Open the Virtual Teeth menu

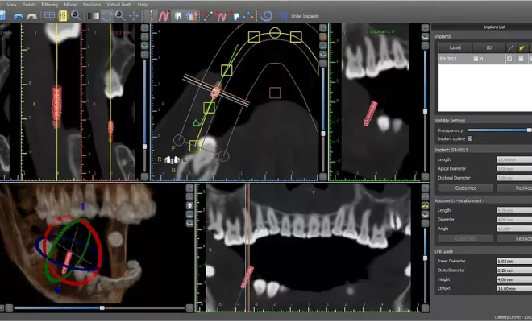click(x=119, y=4)
